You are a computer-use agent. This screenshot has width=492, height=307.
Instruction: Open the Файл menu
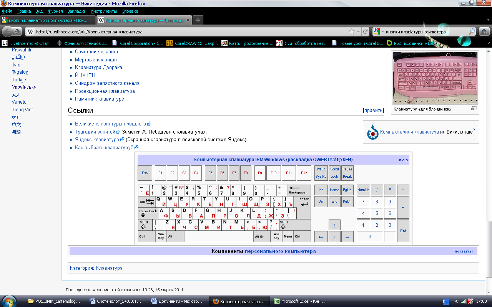point(7,11)
